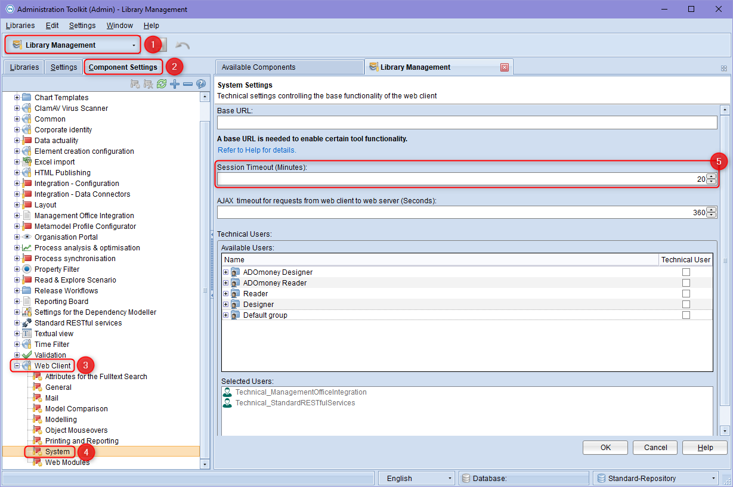This screenshot has width=733, height=487.
Task: Click the Data actuality red folder icon
Action: click(x=27, y=141)
